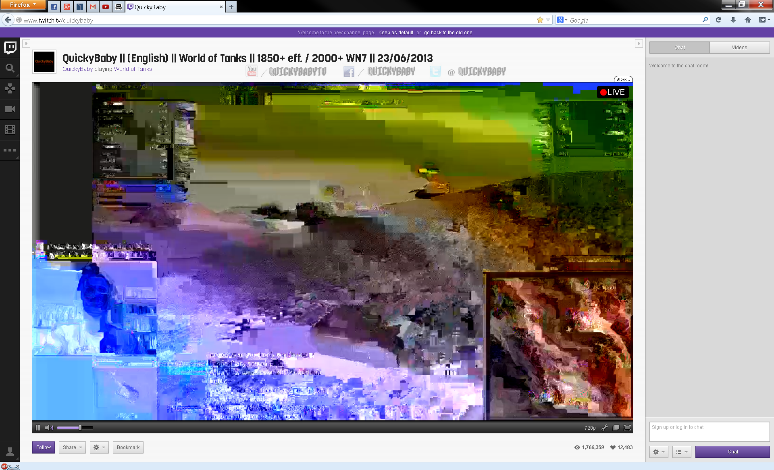Open chat viewer list dropdown
Viewport: 774px width, 470px height.
pyautogui.click(x=682, y=452)
